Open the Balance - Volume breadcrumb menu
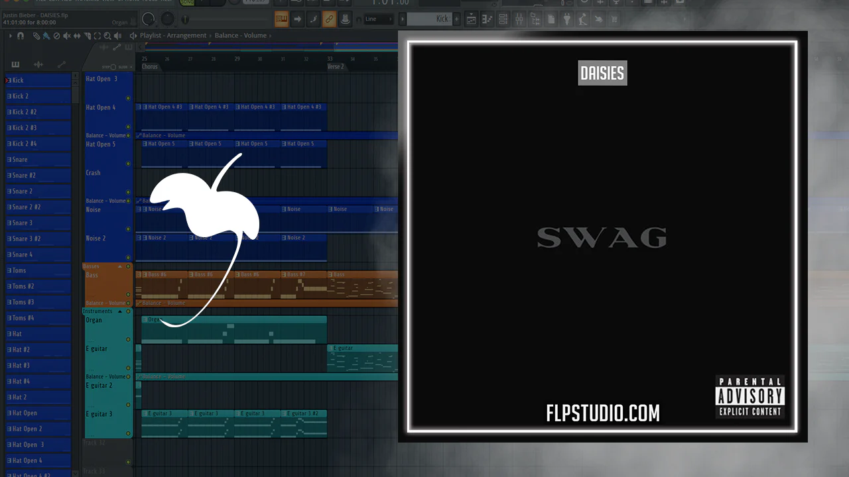Image resolution: width=849 pixels, height=477 pixels. [241, 36]
